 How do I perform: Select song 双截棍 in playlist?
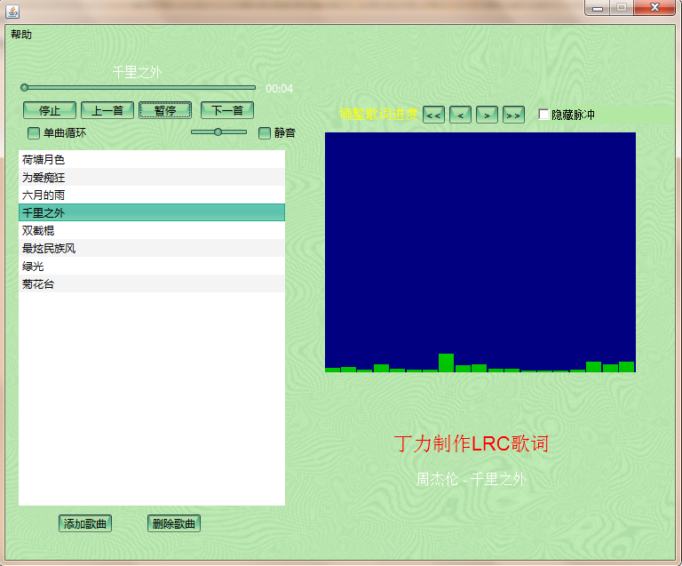pos(152,230)
